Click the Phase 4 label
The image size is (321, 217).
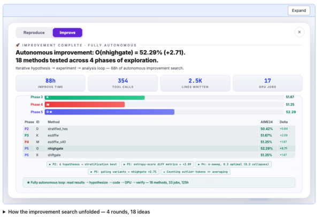point(36,105)
